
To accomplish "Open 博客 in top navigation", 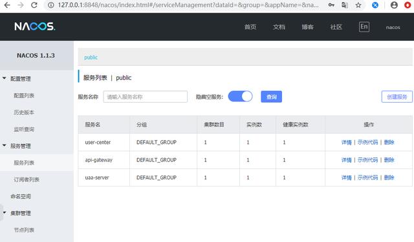I will coord(308,27).
